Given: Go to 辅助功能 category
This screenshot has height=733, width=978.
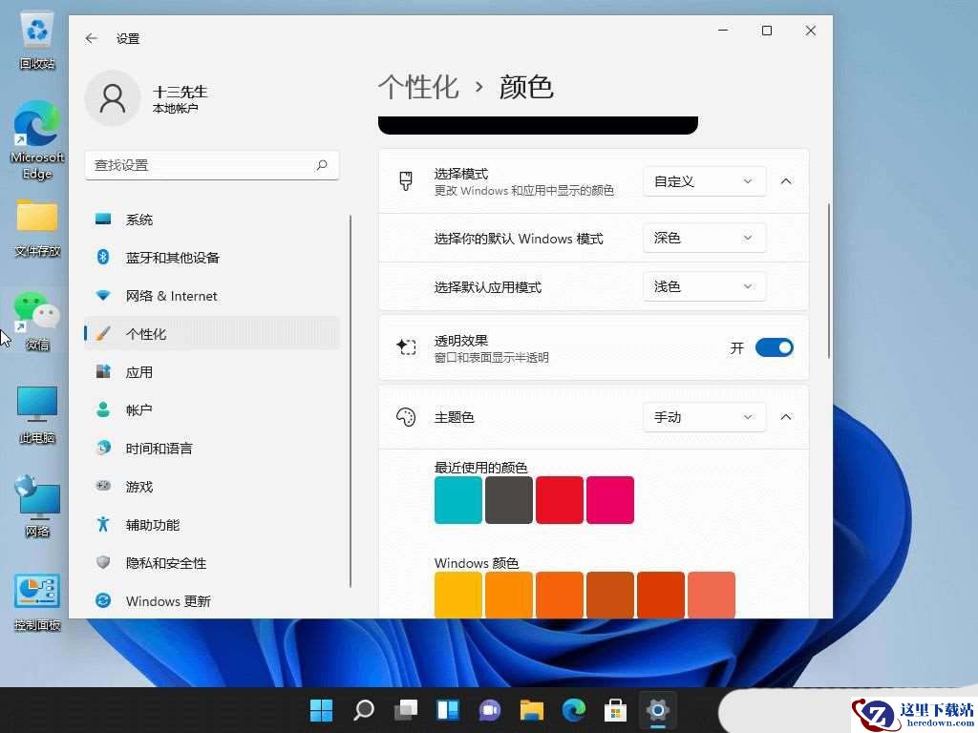Looking at the screenshot, I should click(x=212, y=524).
